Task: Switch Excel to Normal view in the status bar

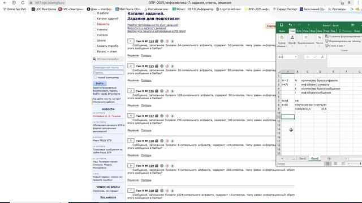Action: click(327, 164)
